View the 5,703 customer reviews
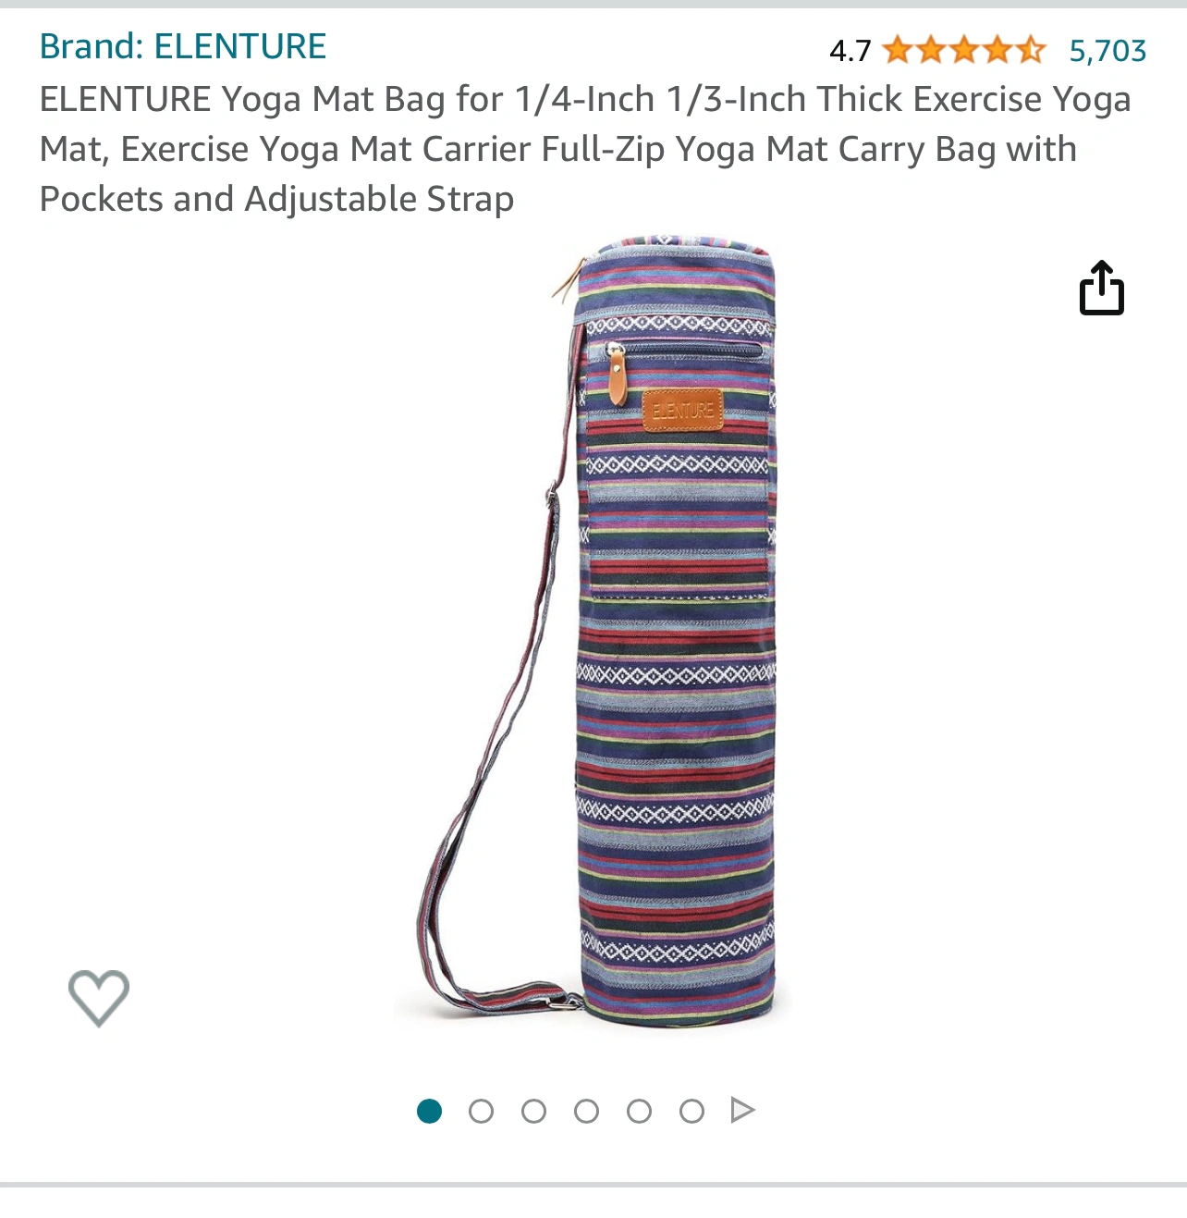The height and width of the screenshot is (1218, 1187). [1107, 51]
